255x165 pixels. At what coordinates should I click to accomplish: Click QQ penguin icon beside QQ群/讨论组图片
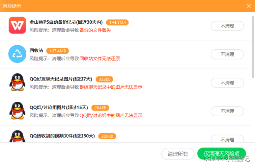(x=17, y=111)
